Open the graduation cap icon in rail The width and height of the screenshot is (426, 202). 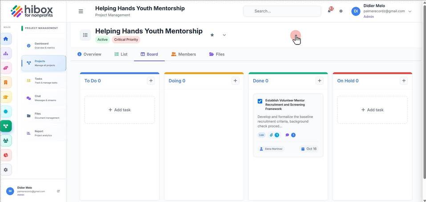(6, 97)
